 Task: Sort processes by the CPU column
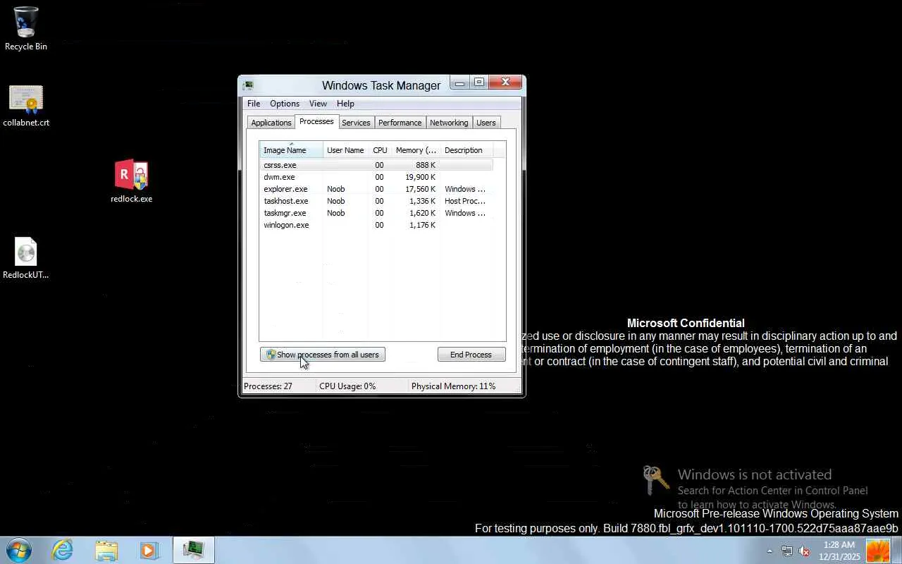click(380, 150)
